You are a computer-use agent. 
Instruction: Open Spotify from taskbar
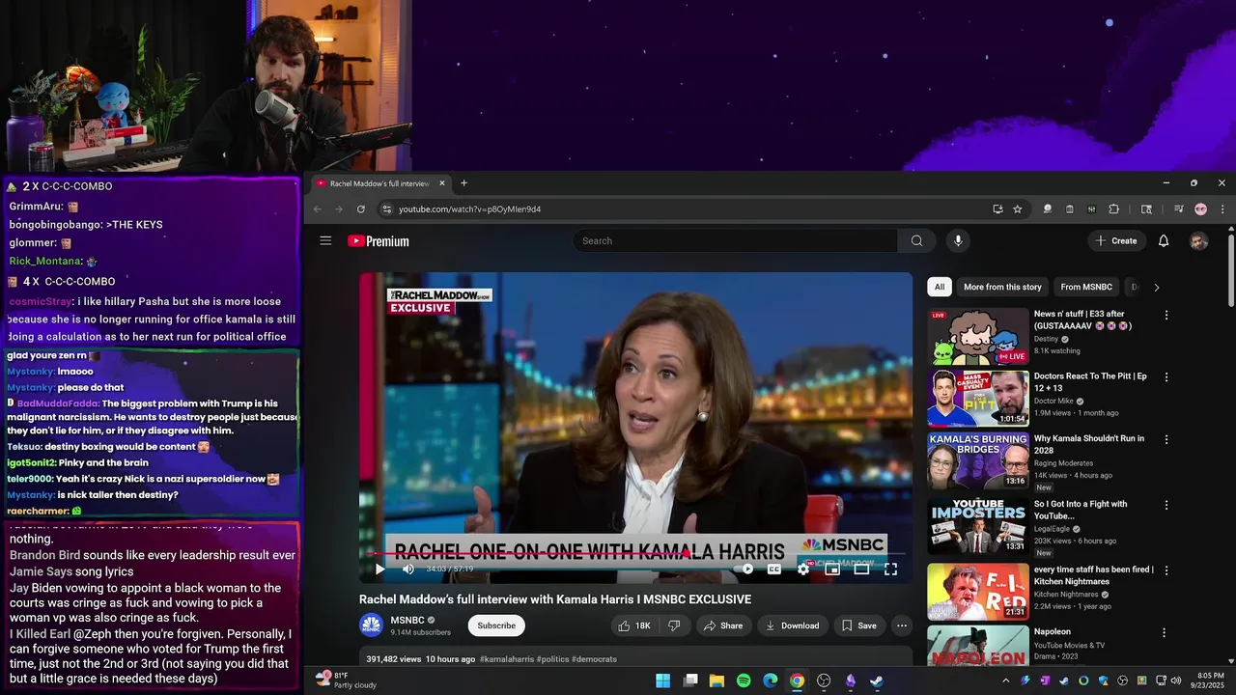(x=744, y=681)
